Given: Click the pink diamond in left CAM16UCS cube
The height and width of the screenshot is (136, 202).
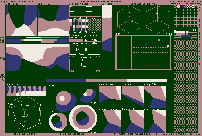Looking at the screenshot, I should click(x=129, y=17).
